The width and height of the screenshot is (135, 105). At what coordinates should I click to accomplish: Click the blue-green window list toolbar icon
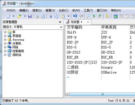[x=116, y=17]
